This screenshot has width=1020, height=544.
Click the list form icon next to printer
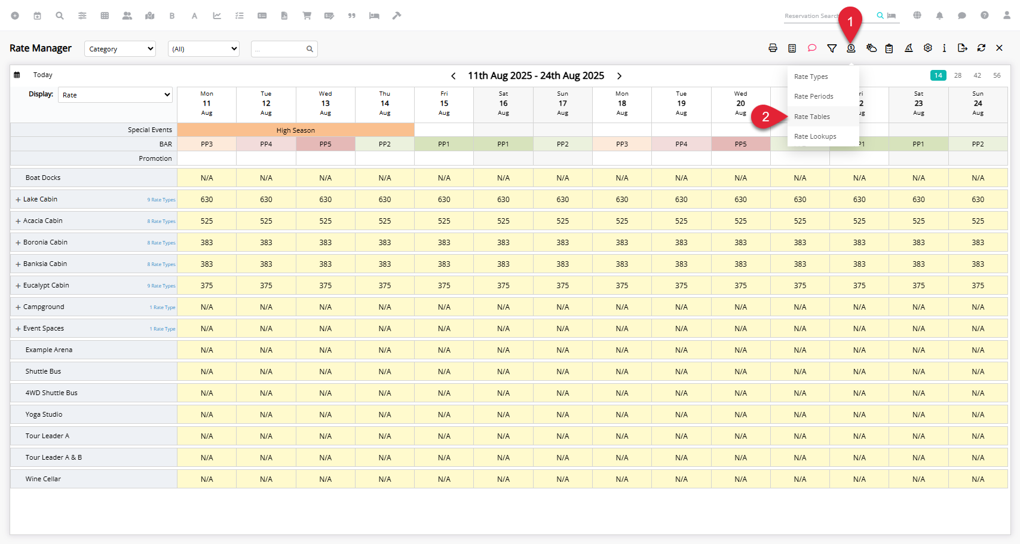click(792, 48)
